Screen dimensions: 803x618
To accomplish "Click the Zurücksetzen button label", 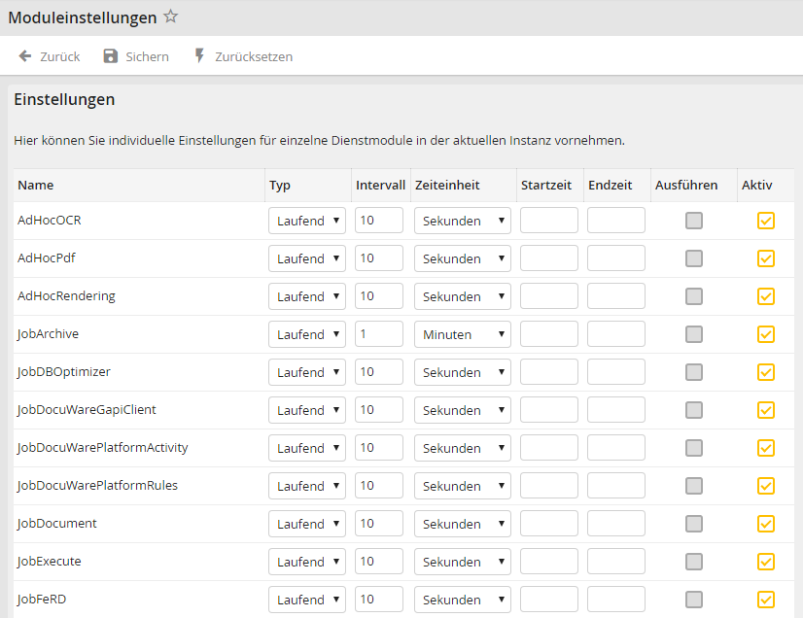I will [x=254, y=56].
